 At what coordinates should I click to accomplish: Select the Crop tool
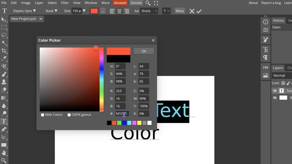[4, 51]
